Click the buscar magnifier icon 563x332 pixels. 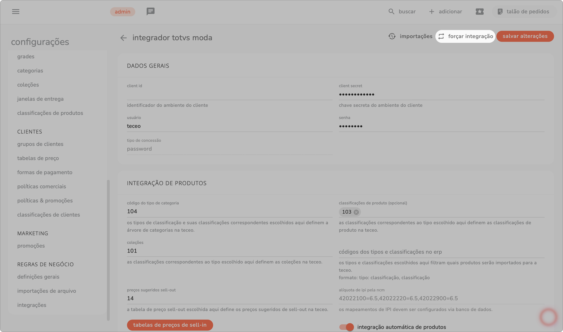pyautogui.click(x=391, y=12)
